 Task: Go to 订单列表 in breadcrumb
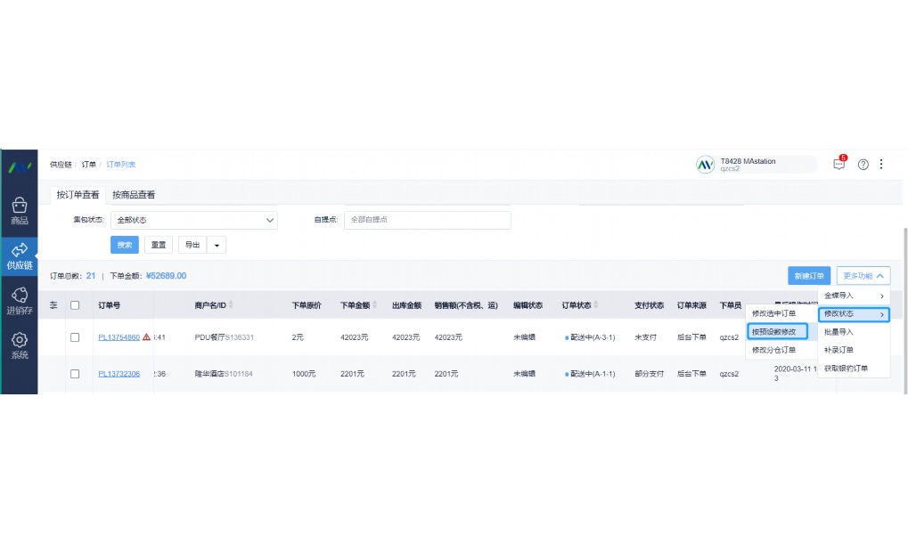(120, 165)
